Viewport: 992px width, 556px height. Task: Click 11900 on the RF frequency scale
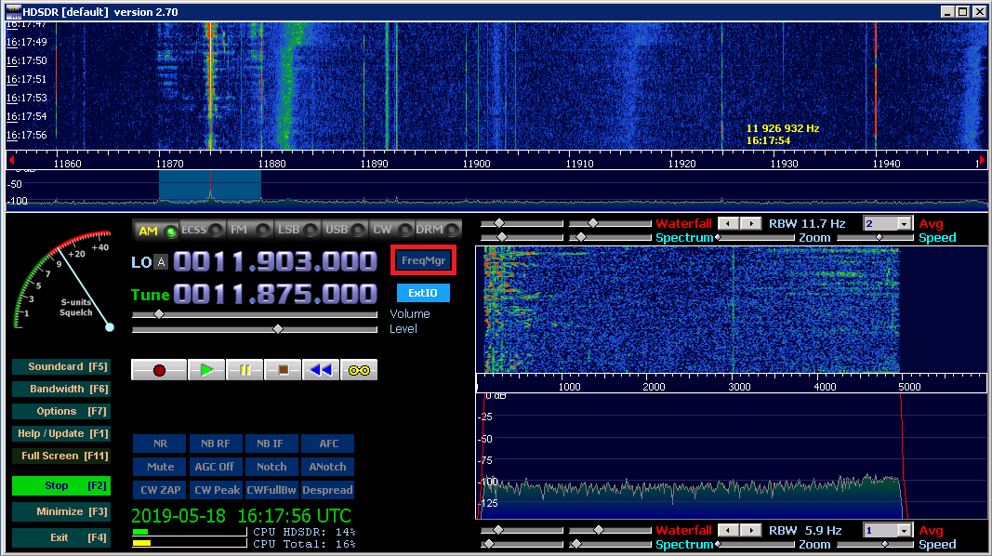476,164
